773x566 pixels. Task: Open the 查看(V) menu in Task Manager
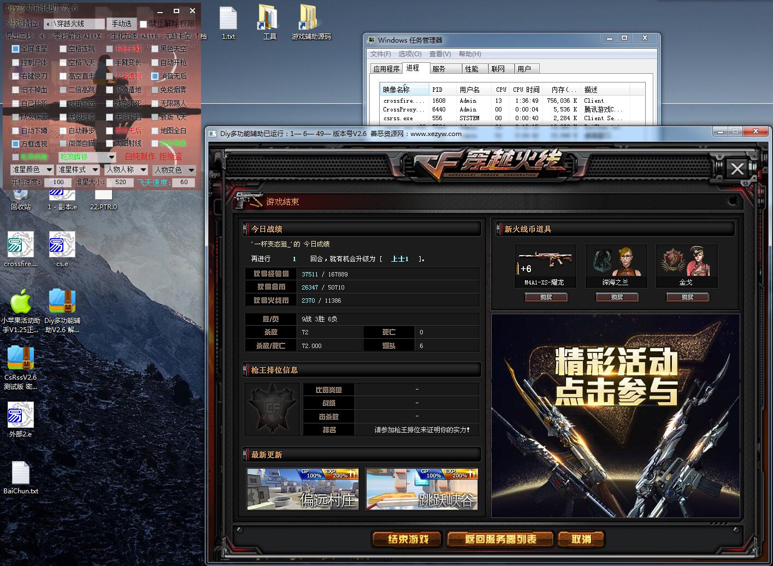440,54
